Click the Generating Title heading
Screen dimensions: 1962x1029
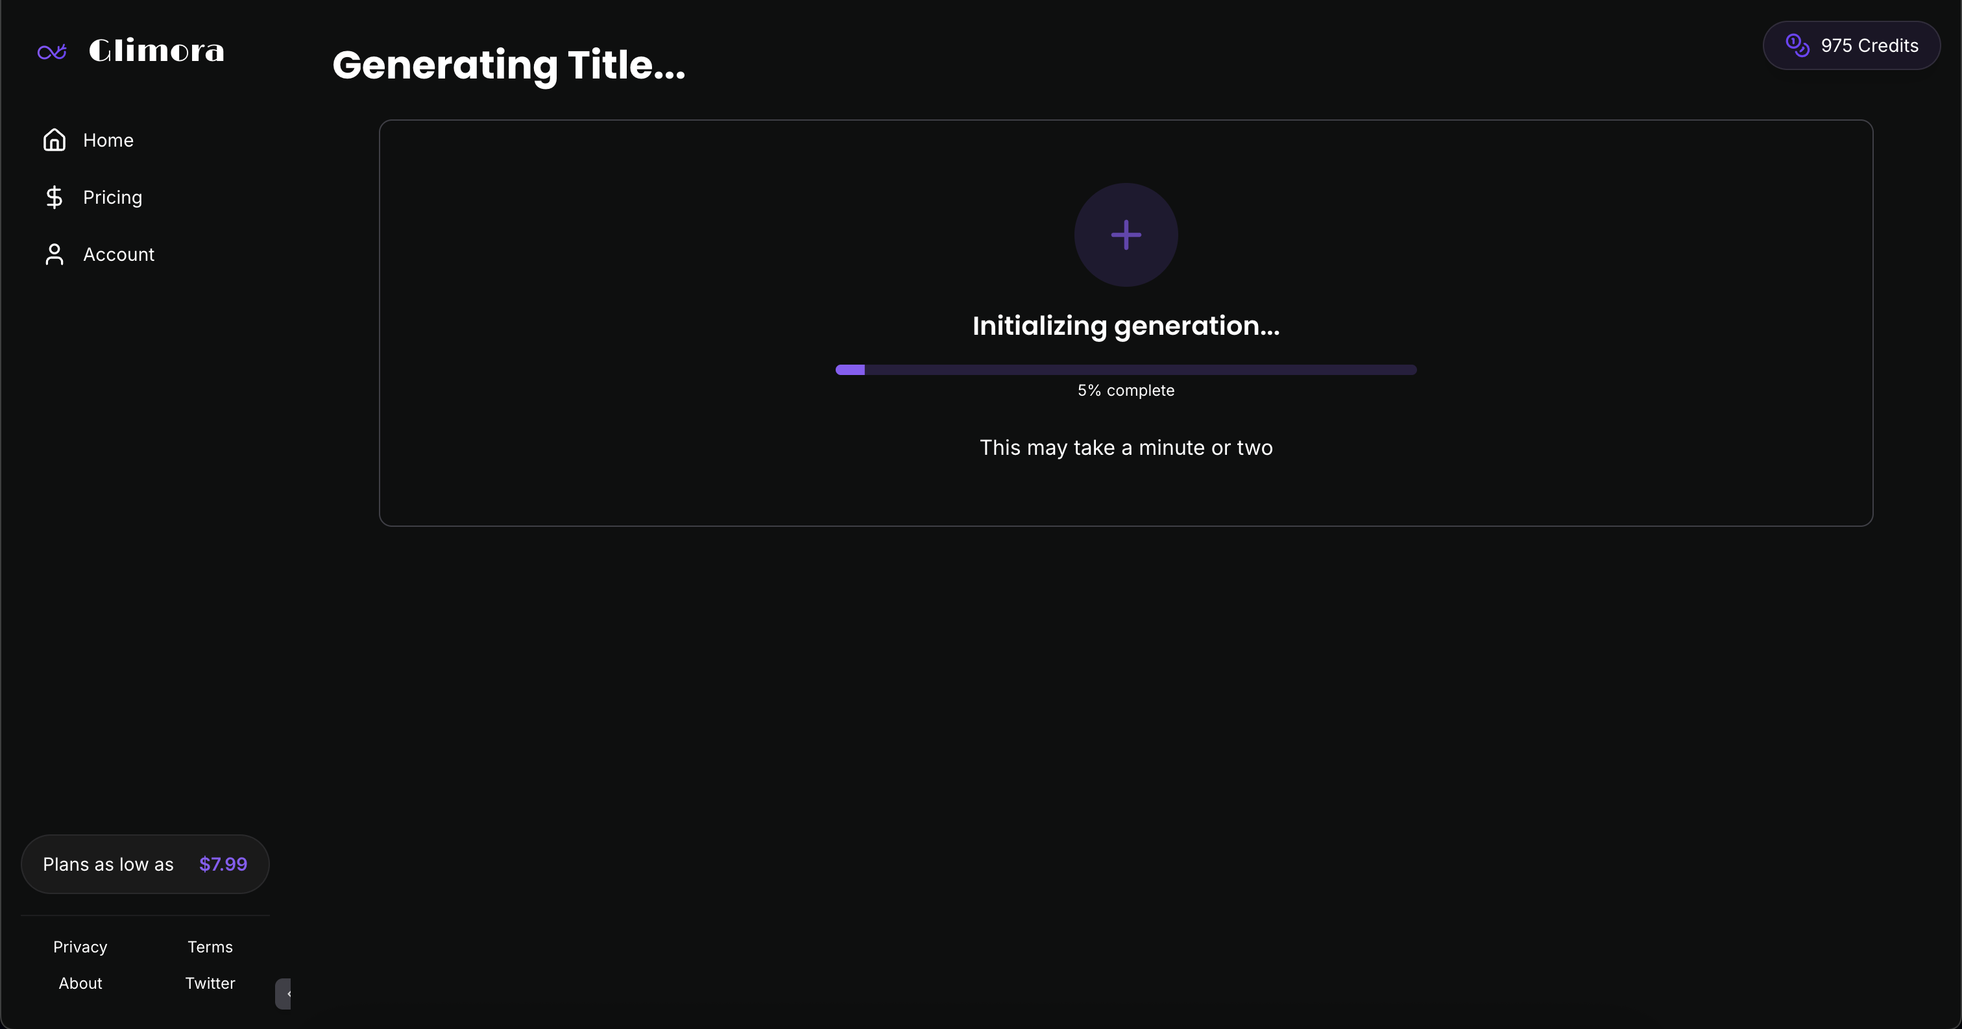[x=509, y=65]
